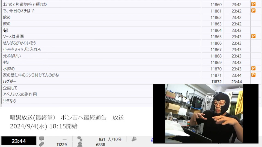
Task: Click the total visitor count 6838
Action: [x=101, y=145]
